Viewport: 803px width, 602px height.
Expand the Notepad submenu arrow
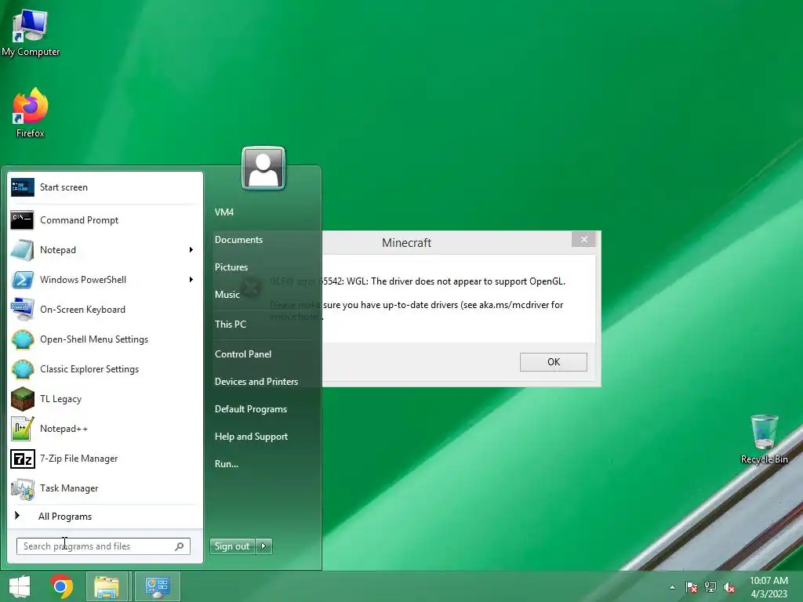(x=191, y=250)
